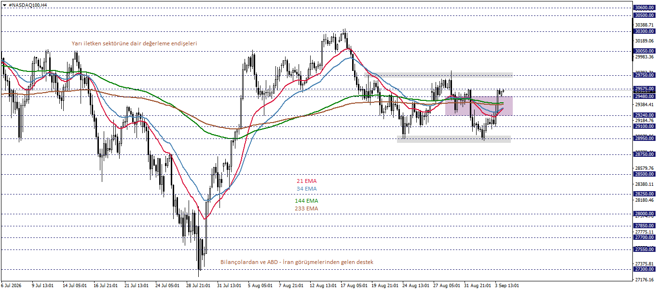This screenshot has width=657, height=291.
Task: Click the 28180.46 value on the price axis
Action: [645, 200]
